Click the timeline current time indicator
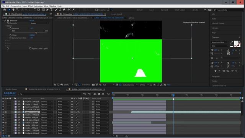This screenshot has height=138, width=245. coord(173,95)
